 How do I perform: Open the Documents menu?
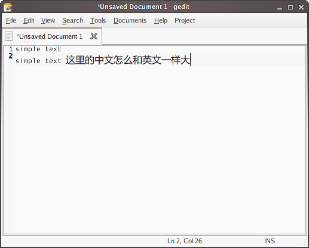[130, 20]
